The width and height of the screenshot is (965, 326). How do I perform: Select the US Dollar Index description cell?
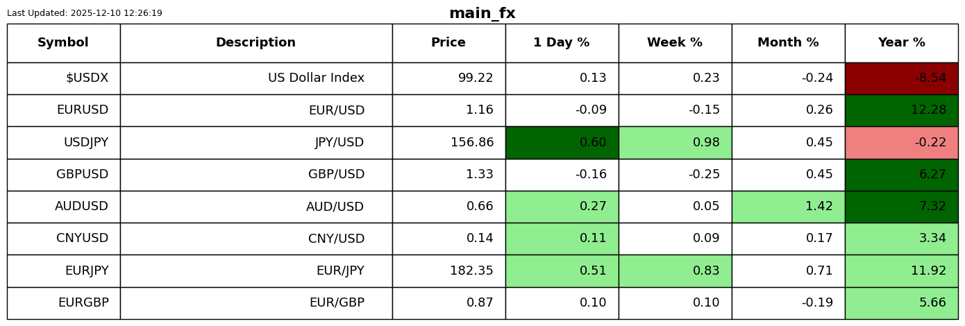[x=255, y=78]
